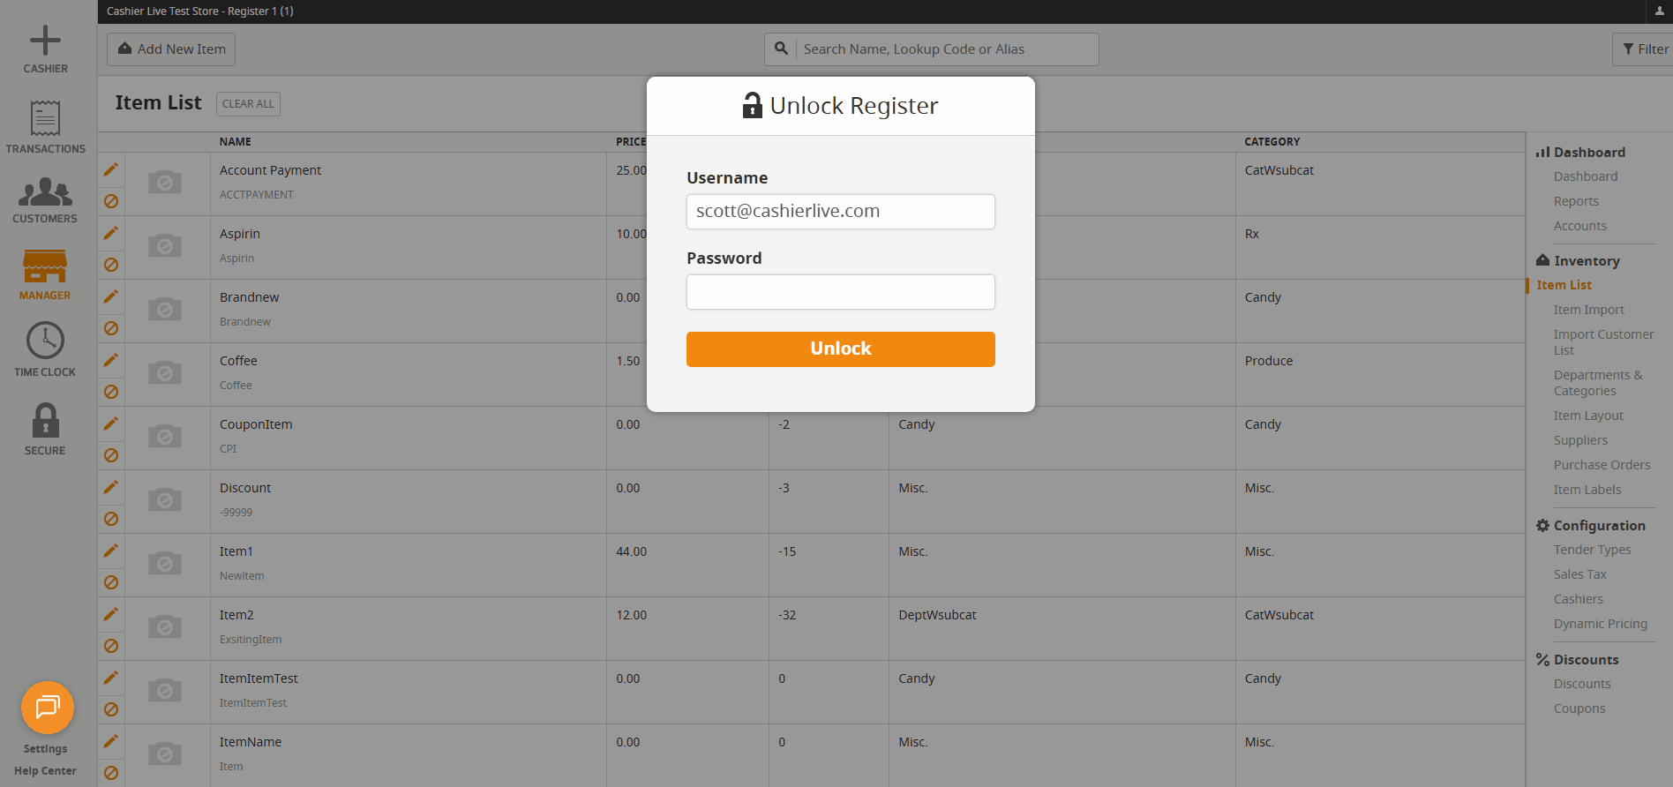Click the camera placeholder for the Coffee item

pos(164,372)
